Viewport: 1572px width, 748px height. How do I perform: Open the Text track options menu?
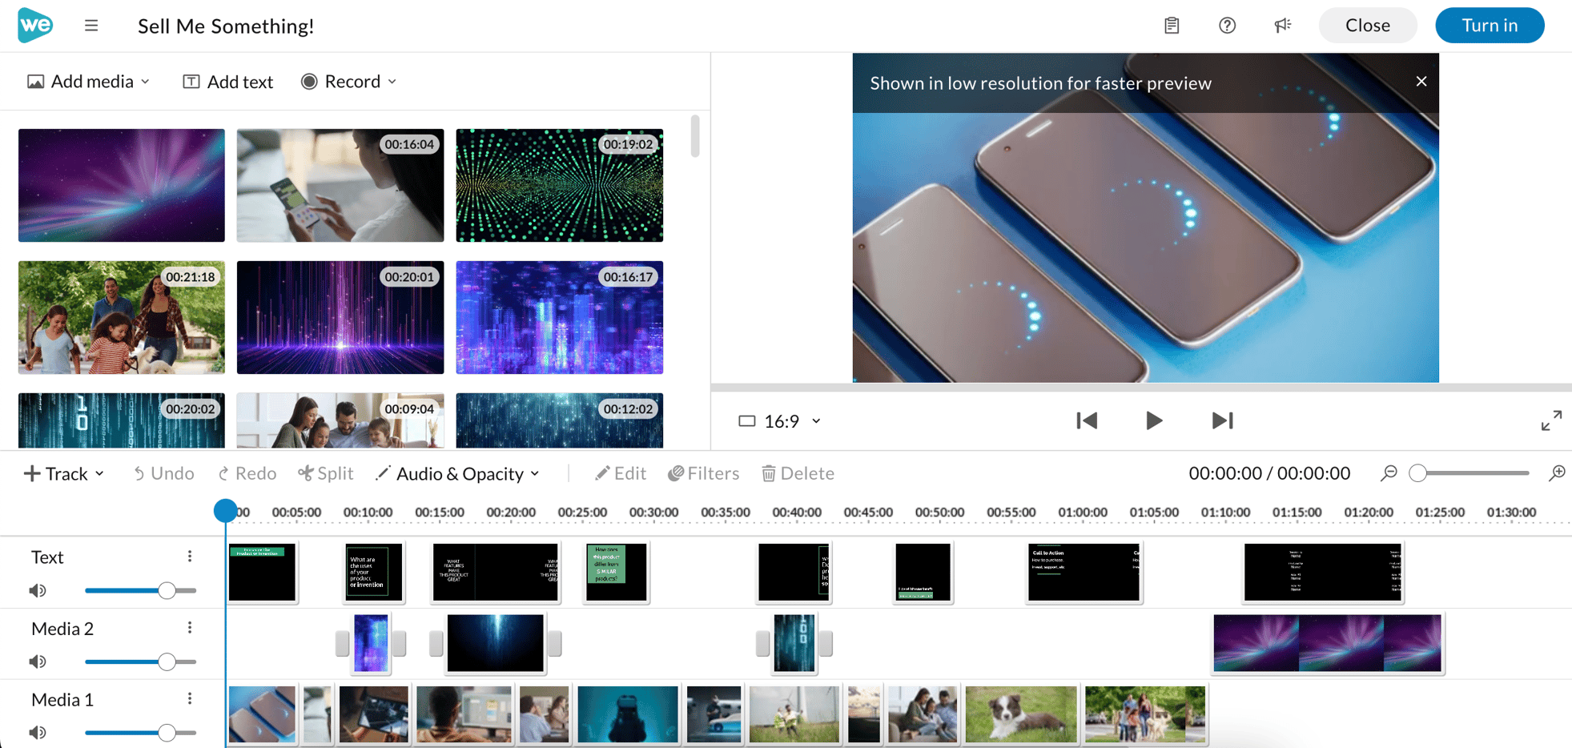click(x=190, y=557)
